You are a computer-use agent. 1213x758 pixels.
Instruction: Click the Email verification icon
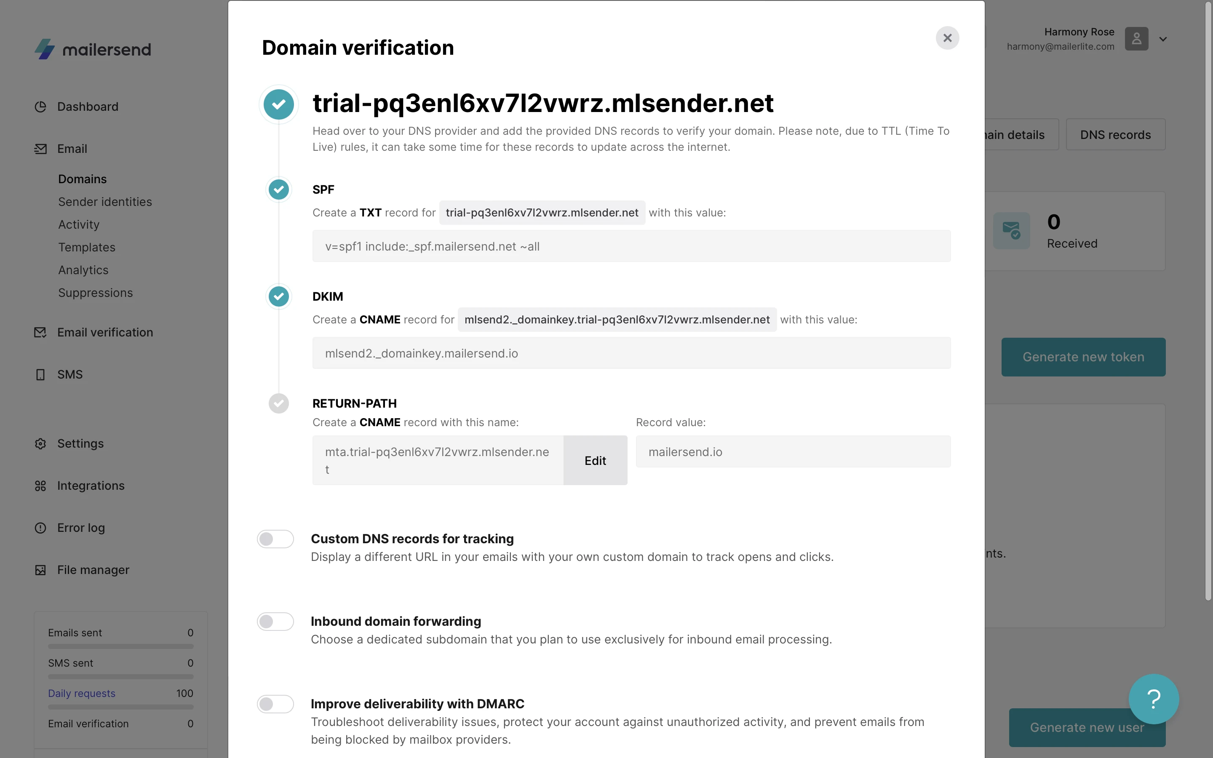(40, 332)
